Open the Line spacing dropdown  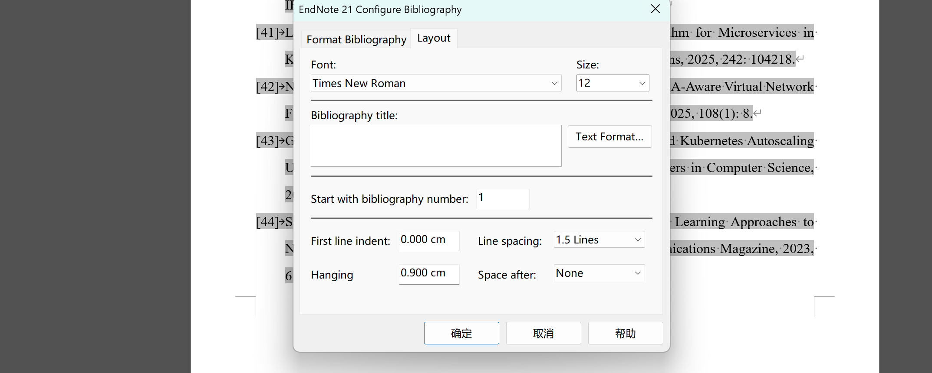599,240
